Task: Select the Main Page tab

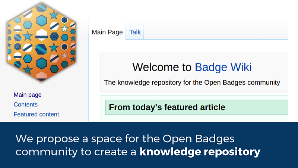Action: click(x=107, y=32)
